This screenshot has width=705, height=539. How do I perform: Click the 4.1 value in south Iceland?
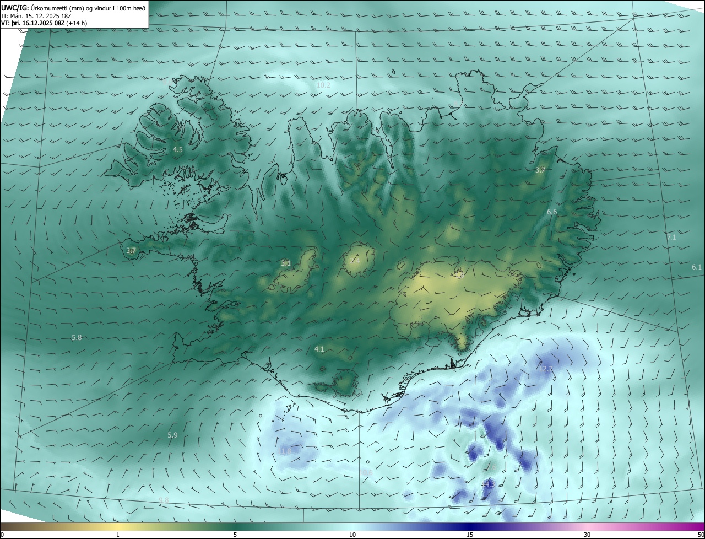point(319,349)
